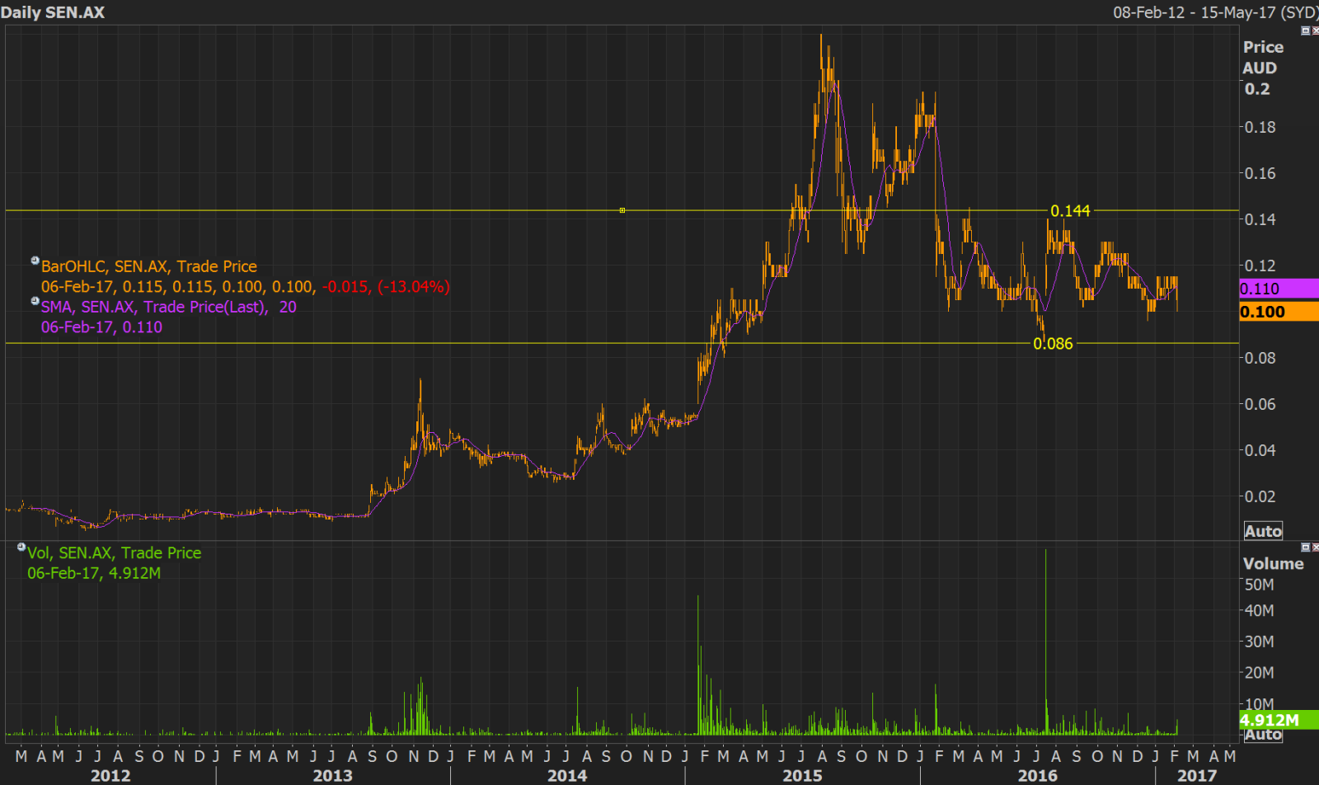Click the 06-Feb-17, 4.912M volume value line
This screenshot has height=785, width=1319.
click(94, 573)
